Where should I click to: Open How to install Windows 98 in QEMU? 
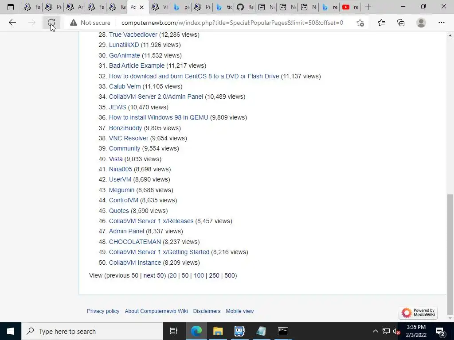click(158, 117)
